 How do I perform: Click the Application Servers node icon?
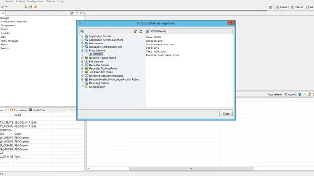tap(86, 36)
